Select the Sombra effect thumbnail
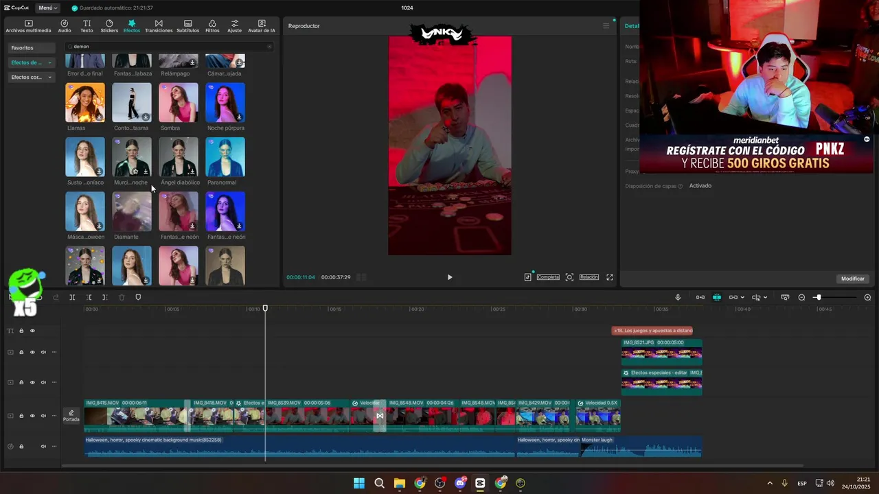Screen dimensions: 879x494 (179, 103)
